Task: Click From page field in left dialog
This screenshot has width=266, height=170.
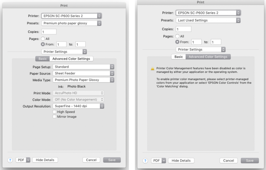Action: [x=62, y=45]
